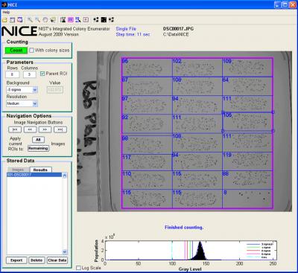The image size is (298, 273).
Task: Click the stored data list scroll-up arrow
Action: (x=65, y=176)
